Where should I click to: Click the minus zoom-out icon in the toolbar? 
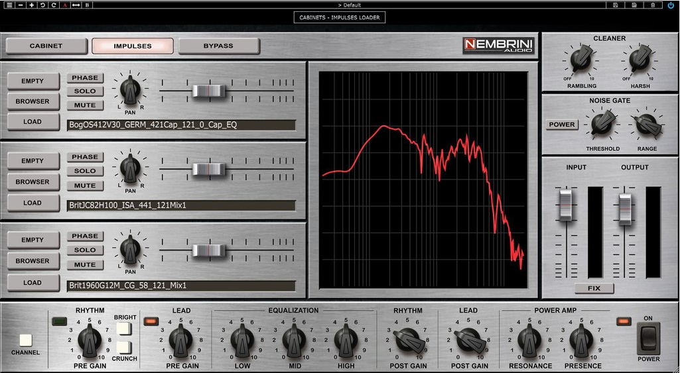(21, 5)
